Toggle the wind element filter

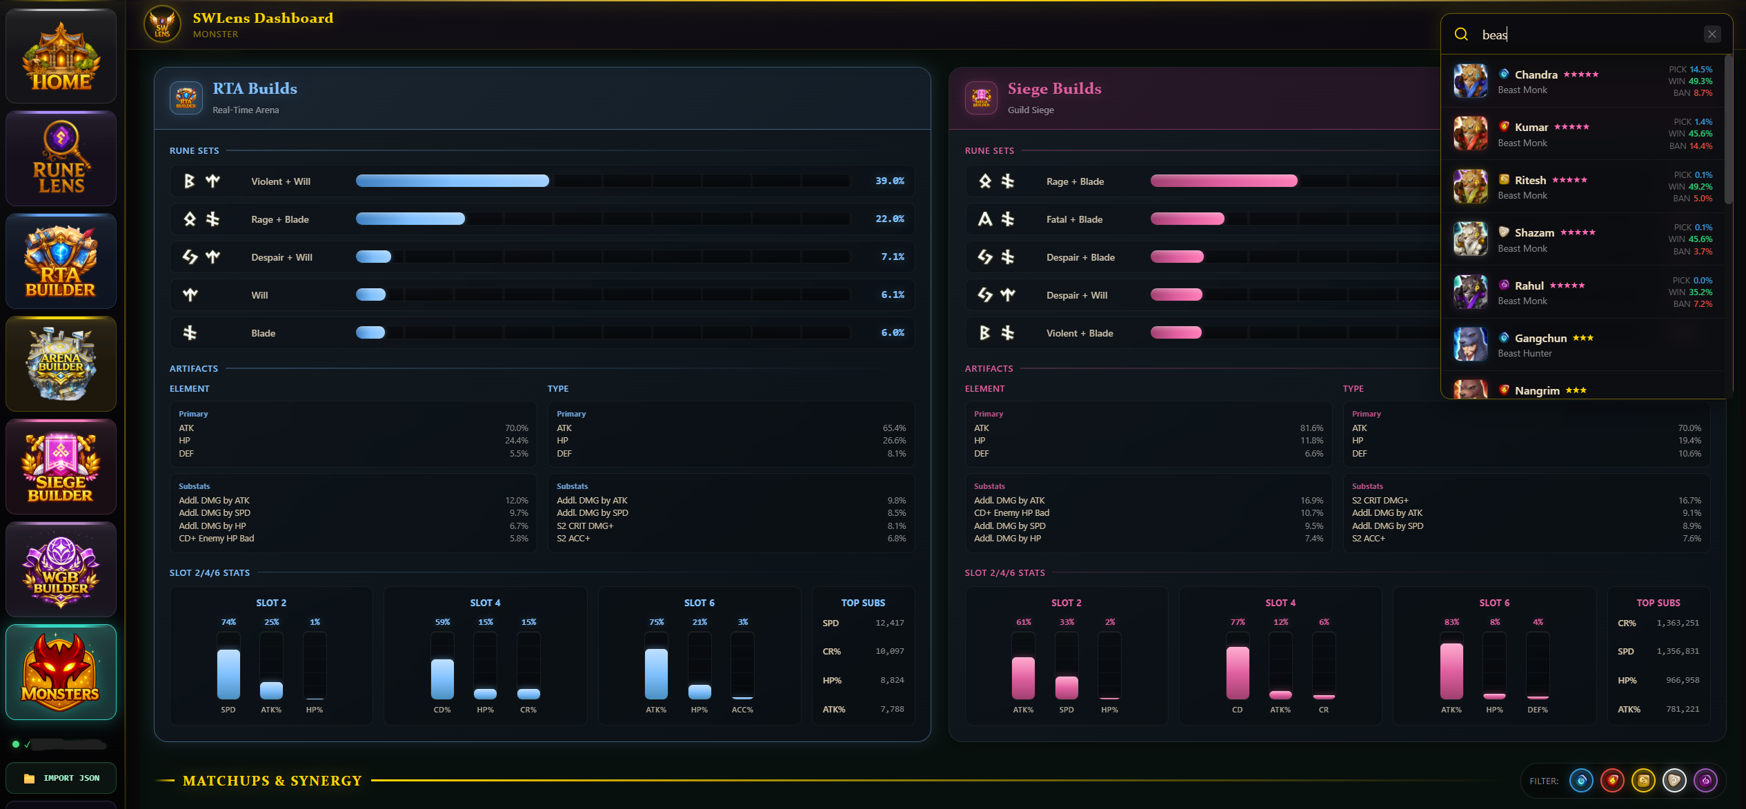[x=1643, y=781]
